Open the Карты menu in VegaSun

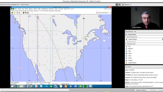pos(39,9)
